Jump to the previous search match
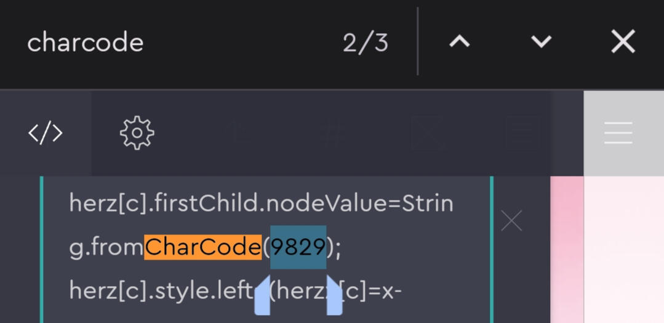This screenshot has height=323, width=664. 460,42
